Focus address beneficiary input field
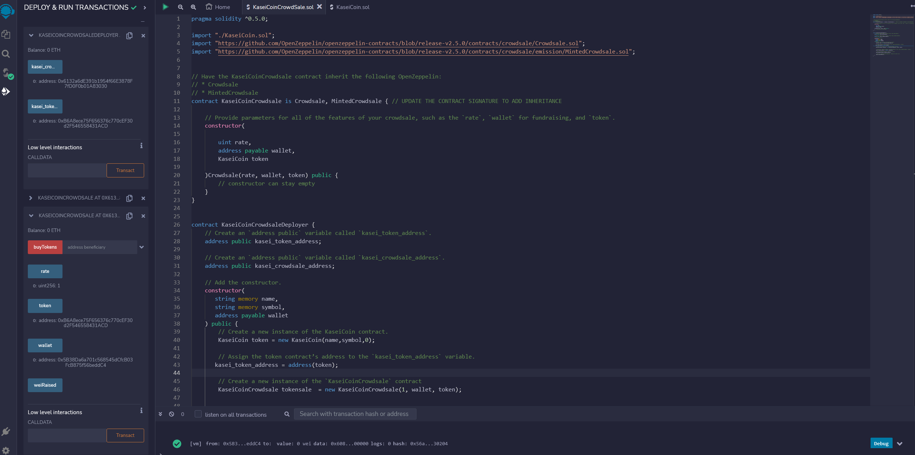Viewport: 915px width, 455px height. (100, 247)
